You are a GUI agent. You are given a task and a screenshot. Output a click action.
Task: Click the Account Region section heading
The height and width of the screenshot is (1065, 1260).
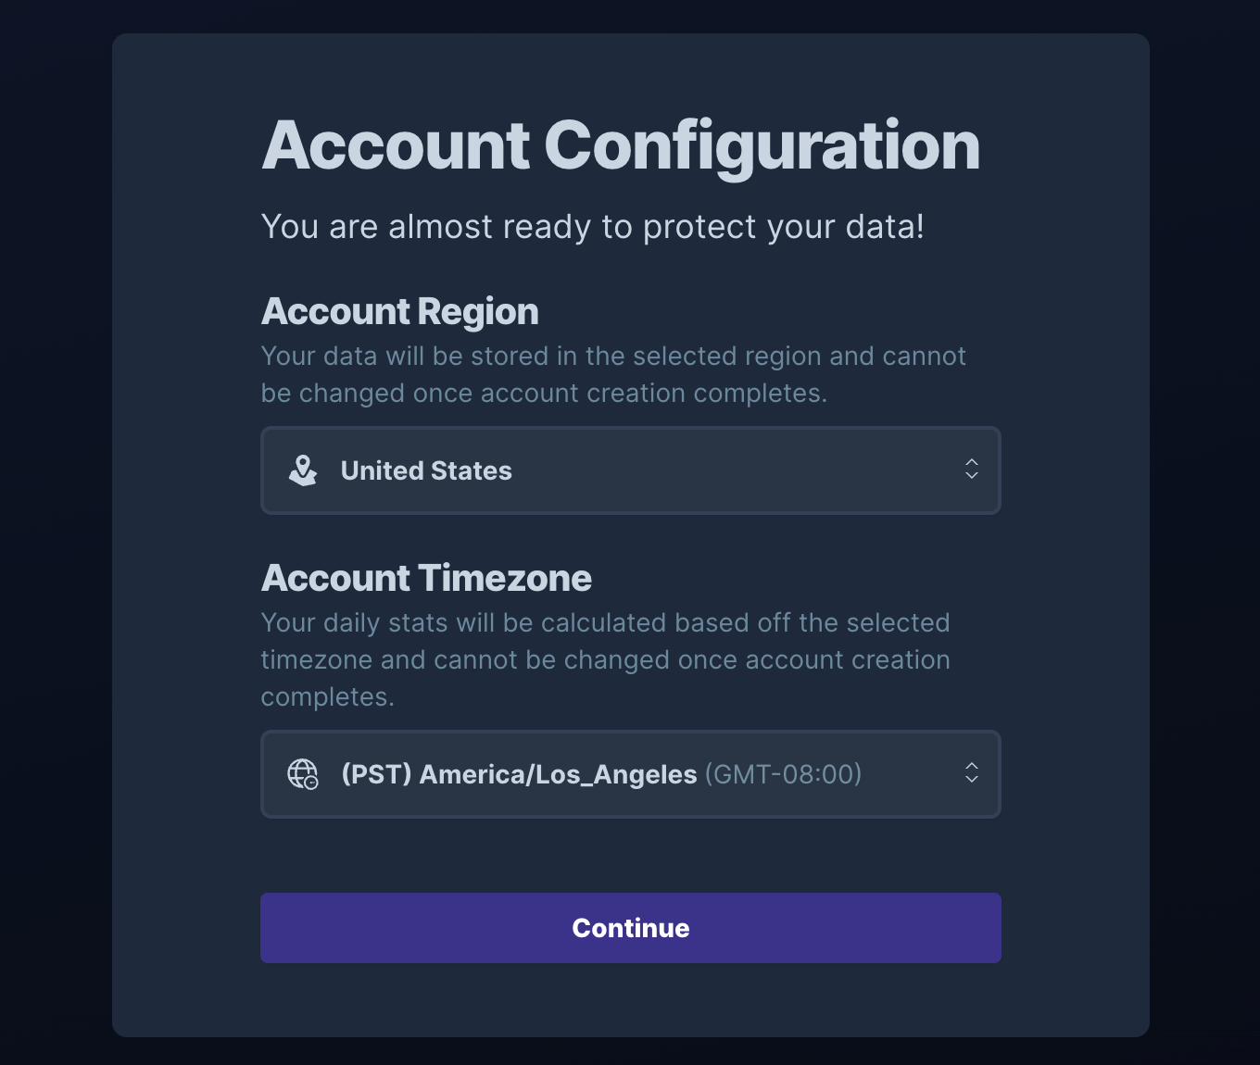400,312
